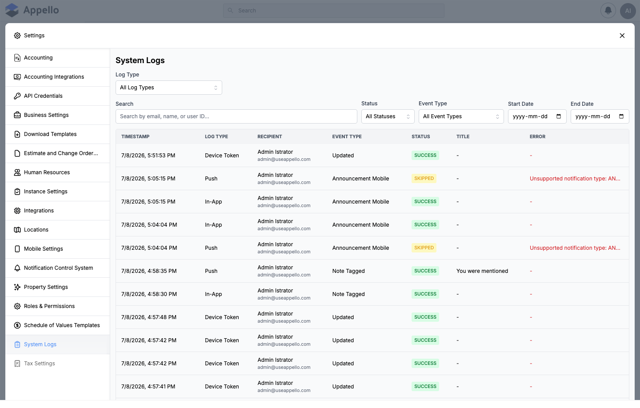
Task: Click the 'You were mentioned' title cell
Action: [x=482, y=271]
